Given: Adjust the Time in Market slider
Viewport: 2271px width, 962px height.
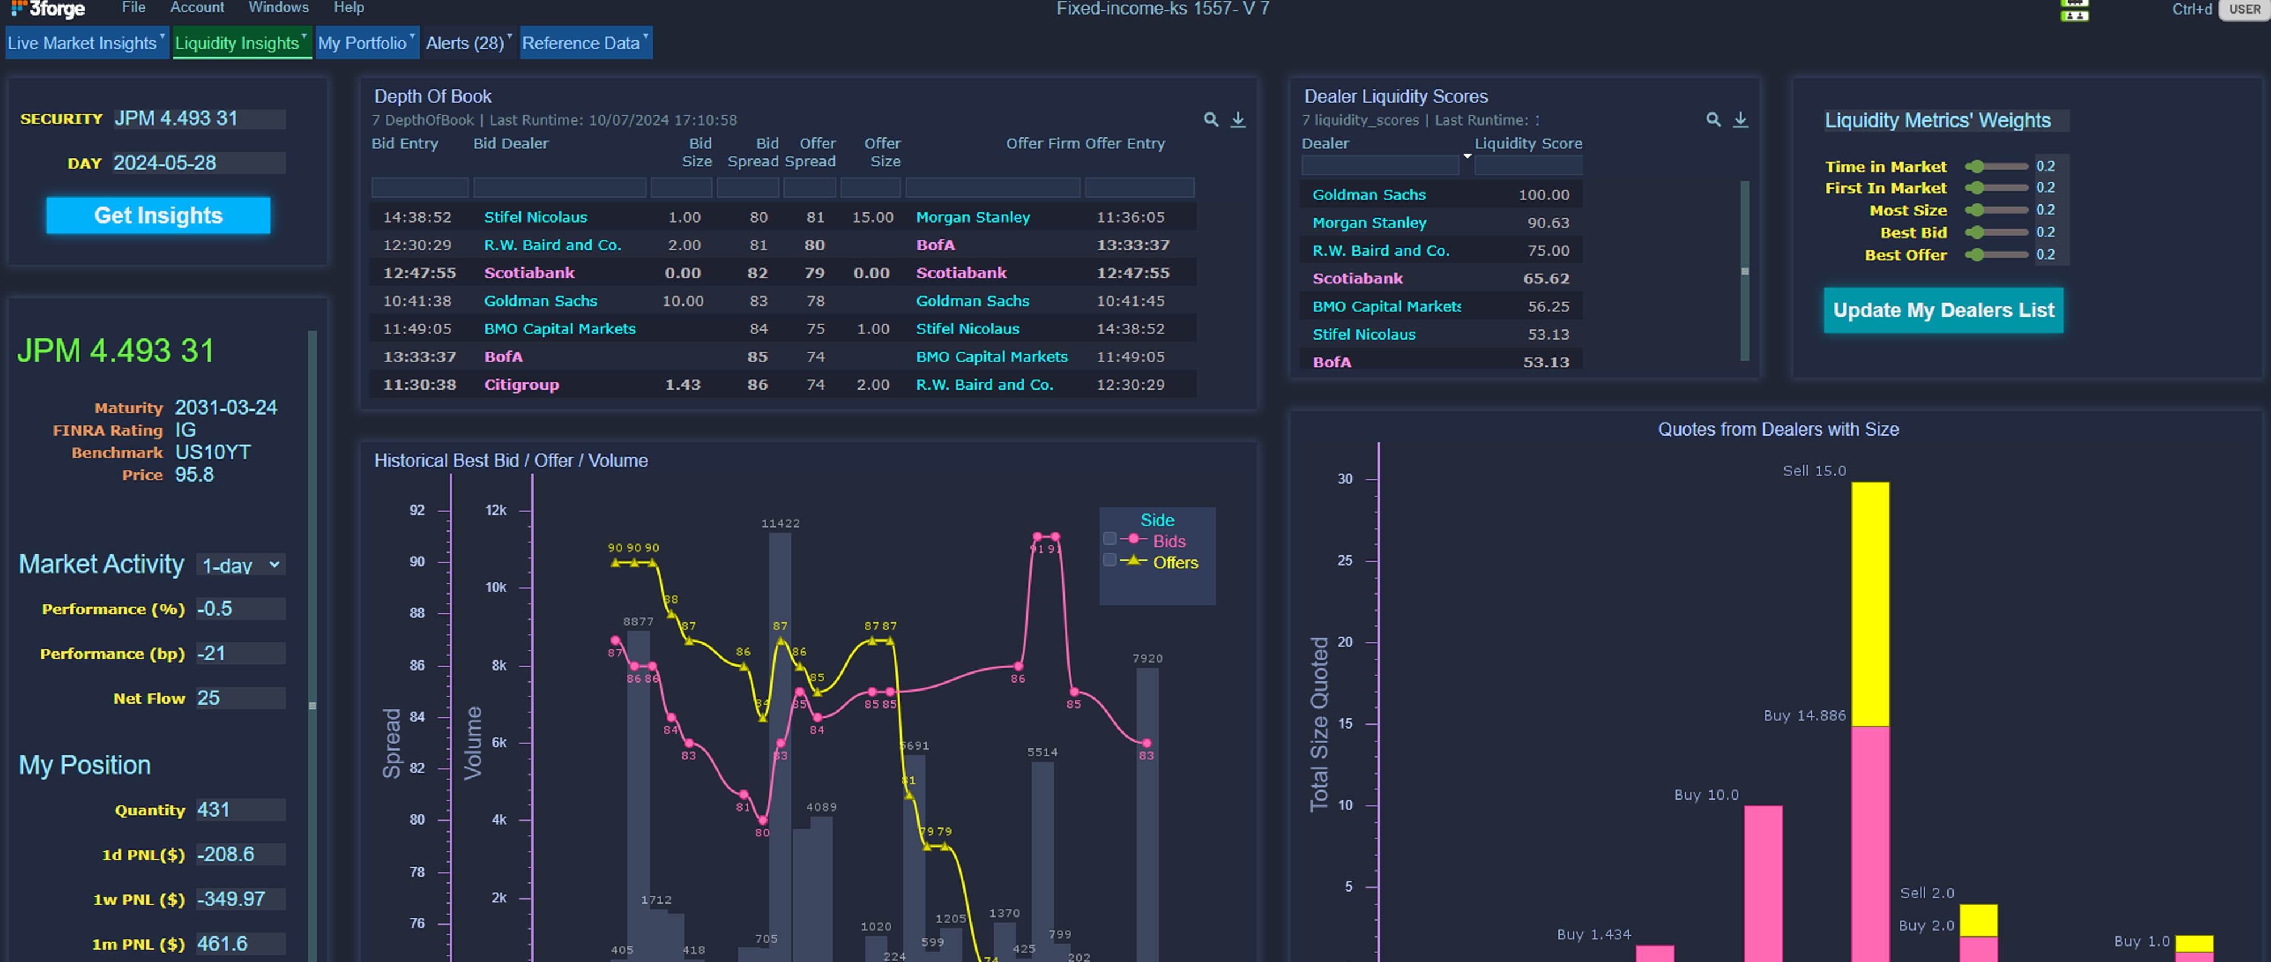Looking at the screenshot, I should click(x=1996, y=166).
